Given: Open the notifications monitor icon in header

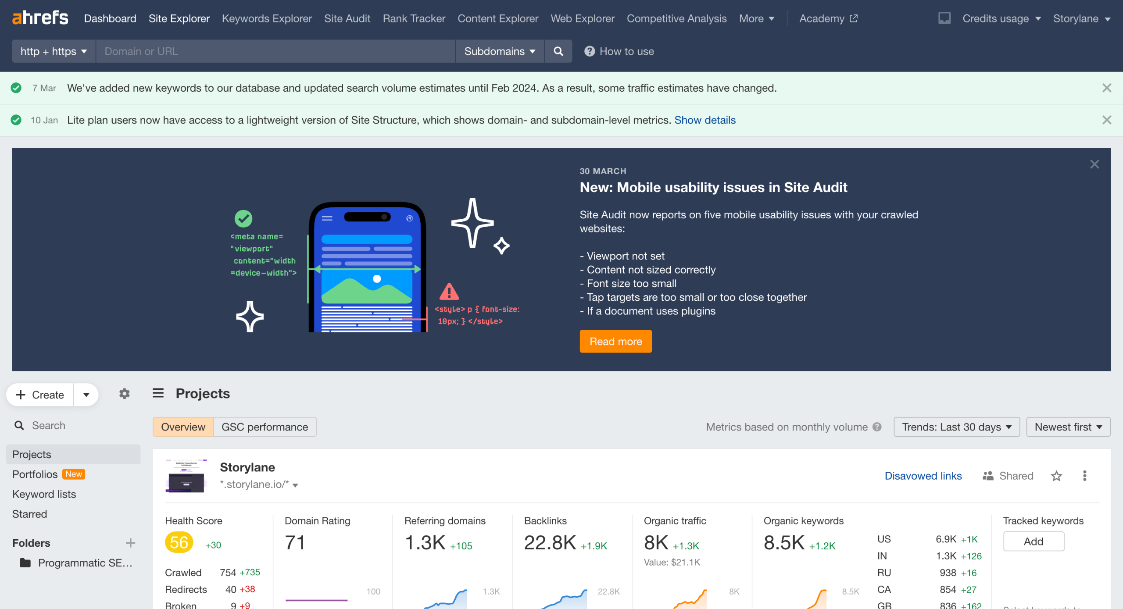Looking at the screenshot, I should click(x=944, y=18).
